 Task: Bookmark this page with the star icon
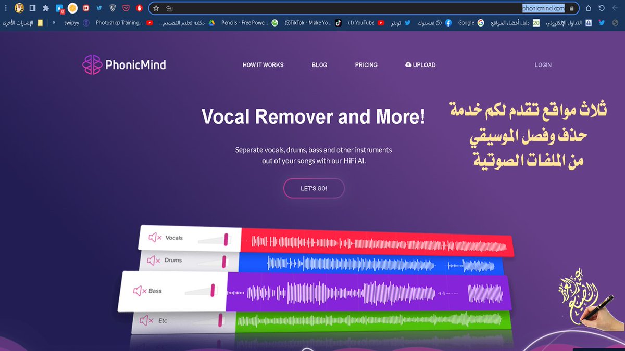point(156,8)
